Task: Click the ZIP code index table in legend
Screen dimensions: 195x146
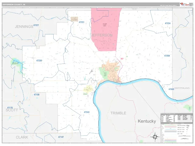Action: tap(176, 118)
